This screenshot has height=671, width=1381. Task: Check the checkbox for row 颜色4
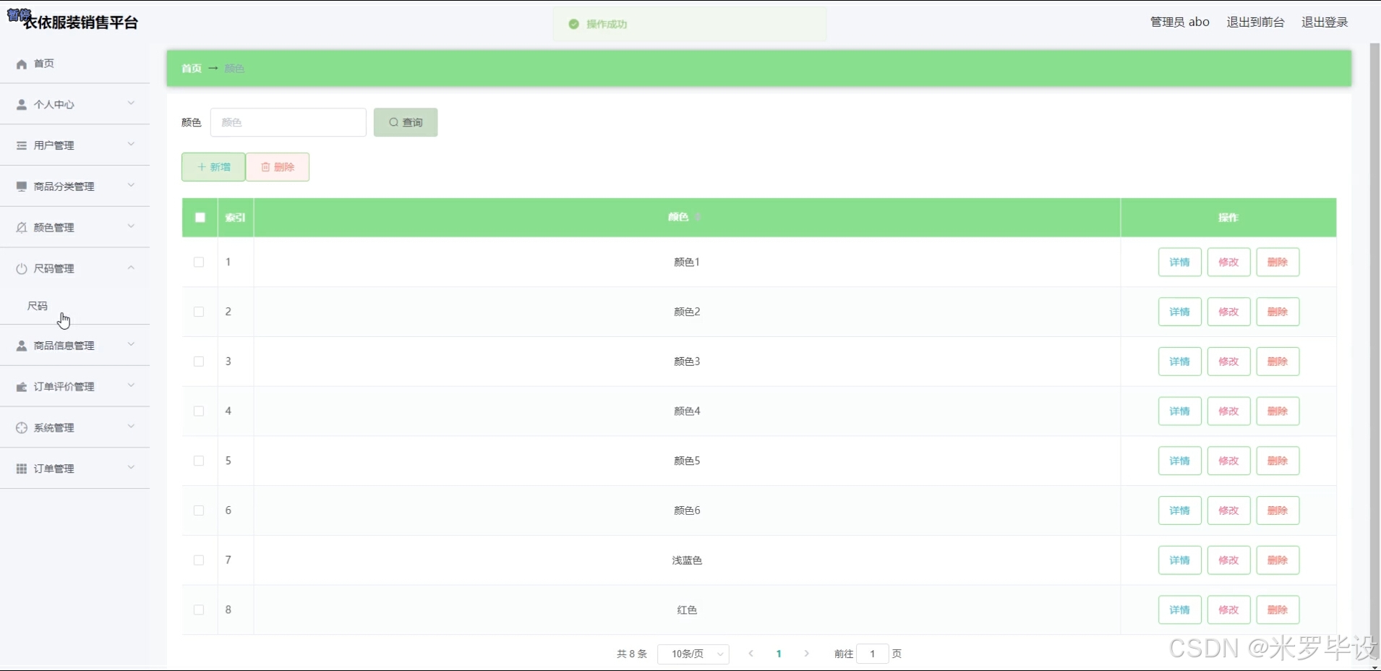199,411
